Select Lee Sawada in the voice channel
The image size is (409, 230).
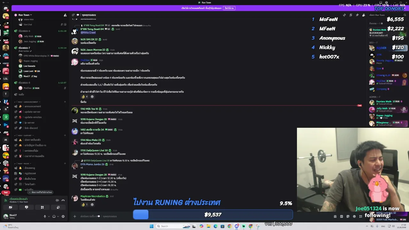coord(29,66)
